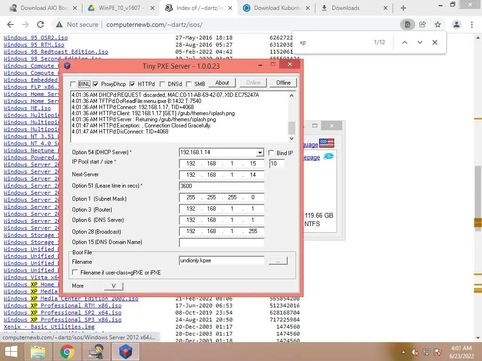Check the Bind IP checkbox
This screenshot has height=361, width=482.
click(271, 153)
